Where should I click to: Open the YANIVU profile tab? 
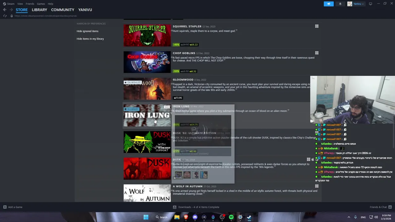[x=85, y=10]
